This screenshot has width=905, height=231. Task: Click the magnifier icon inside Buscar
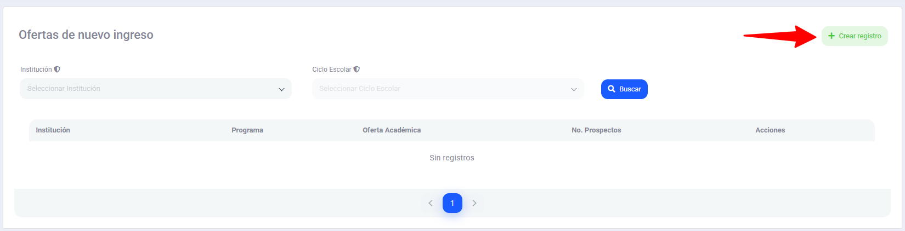612,89
